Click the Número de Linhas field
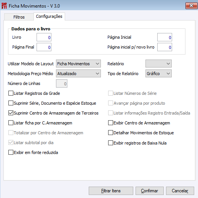This screenshot has height=198, width=198. click(x=62, y=83)
